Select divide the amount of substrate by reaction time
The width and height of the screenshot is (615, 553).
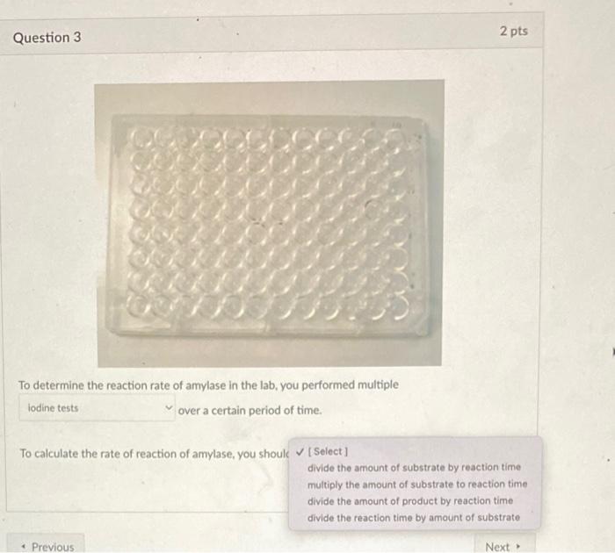(x=414, y=468)
